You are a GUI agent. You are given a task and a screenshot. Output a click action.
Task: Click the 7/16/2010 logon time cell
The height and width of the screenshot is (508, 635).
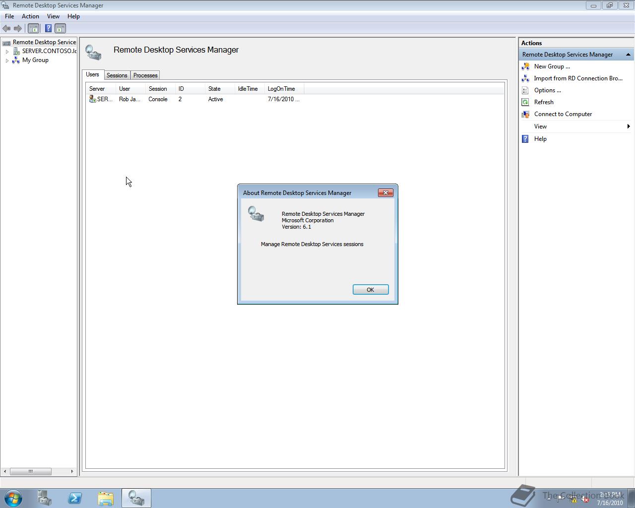(283, 99)
